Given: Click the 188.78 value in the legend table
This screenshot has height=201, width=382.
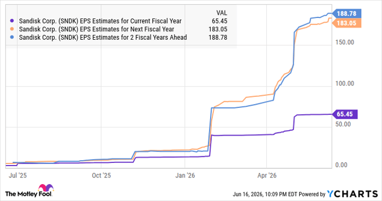Looking at the screenshot, I should 218,38.
